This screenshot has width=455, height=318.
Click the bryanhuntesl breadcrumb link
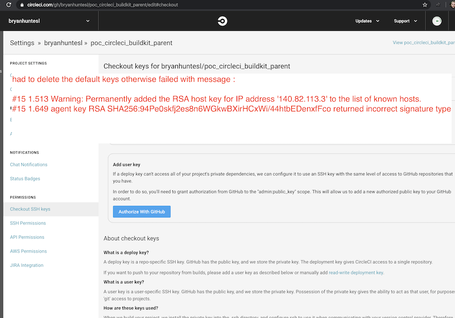[63, 43]
